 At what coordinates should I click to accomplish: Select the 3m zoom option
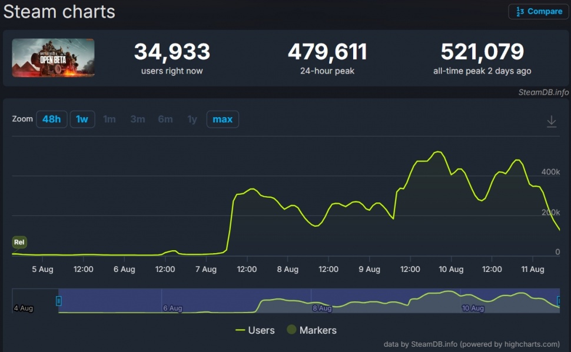(x=138, y=119)
